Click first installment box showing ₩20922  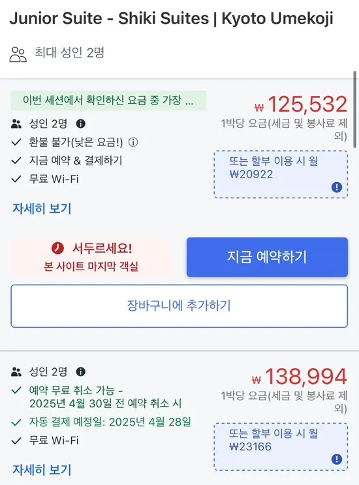pos(281,174)
